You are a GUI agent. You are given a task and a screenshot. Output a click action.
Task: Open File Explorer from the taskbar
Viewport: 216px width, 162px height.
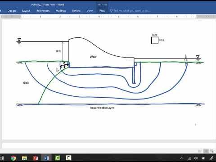point(24,158)
